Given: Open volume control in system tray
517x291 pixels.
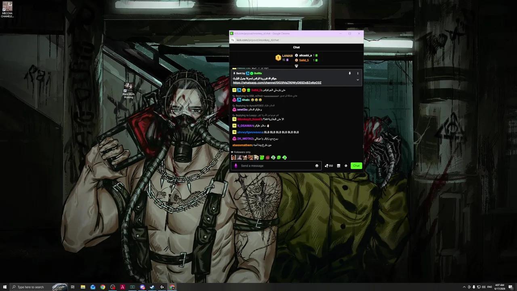Looking at the screenshot, I should click(x=483, y=287).
